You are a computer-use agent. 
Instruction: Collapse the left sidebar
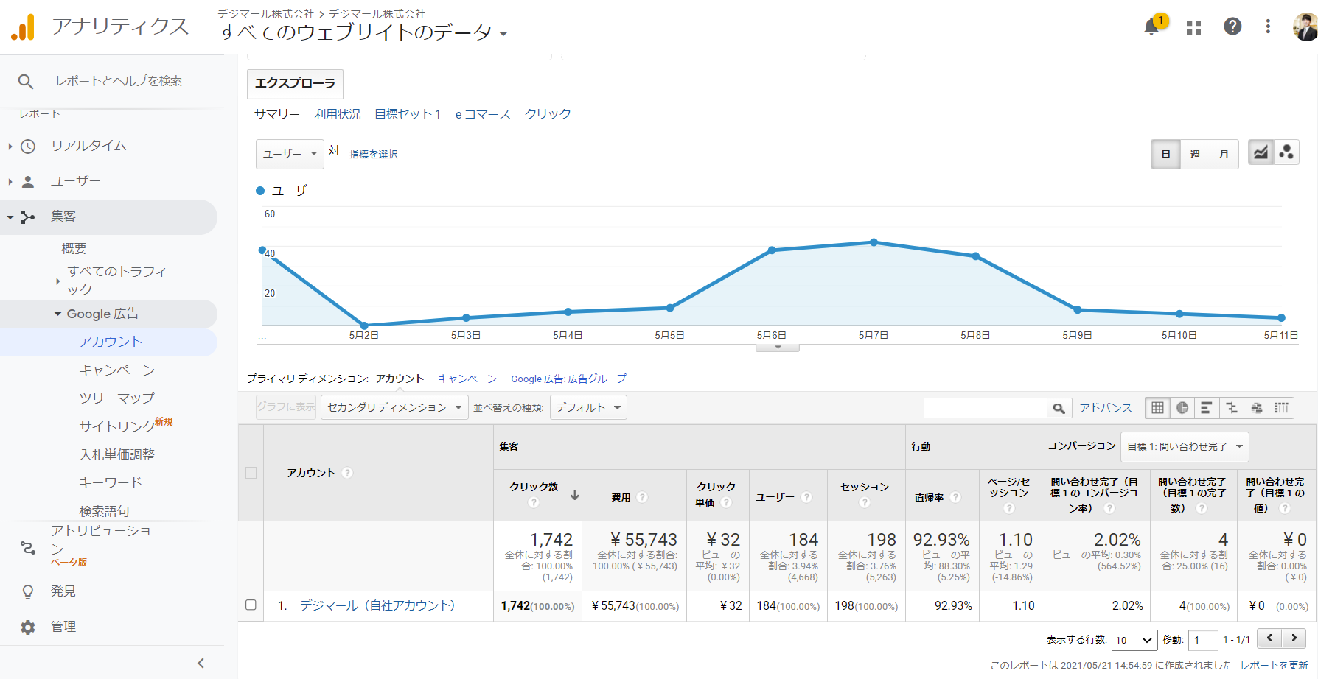pyautogui.click(x=201, y=664)
